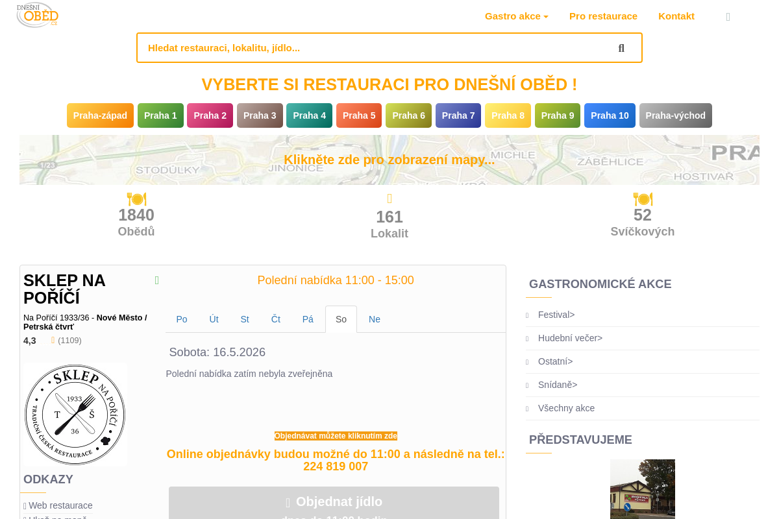
Task: Click the icon next to Kontakt in header
Action: coord(728,17)
